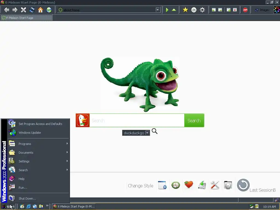
Task: Switch to next tab icon
Action: (x=220, y=10)
